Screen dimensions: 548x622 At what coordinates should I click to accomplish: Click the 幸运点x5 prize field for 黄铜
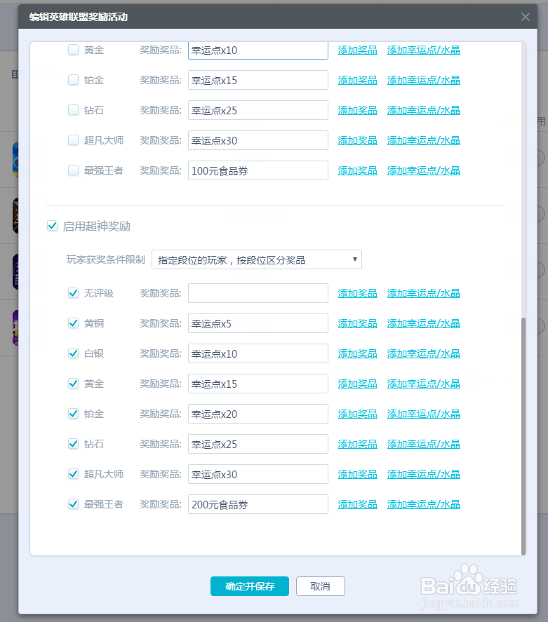(x=258, y=323)
